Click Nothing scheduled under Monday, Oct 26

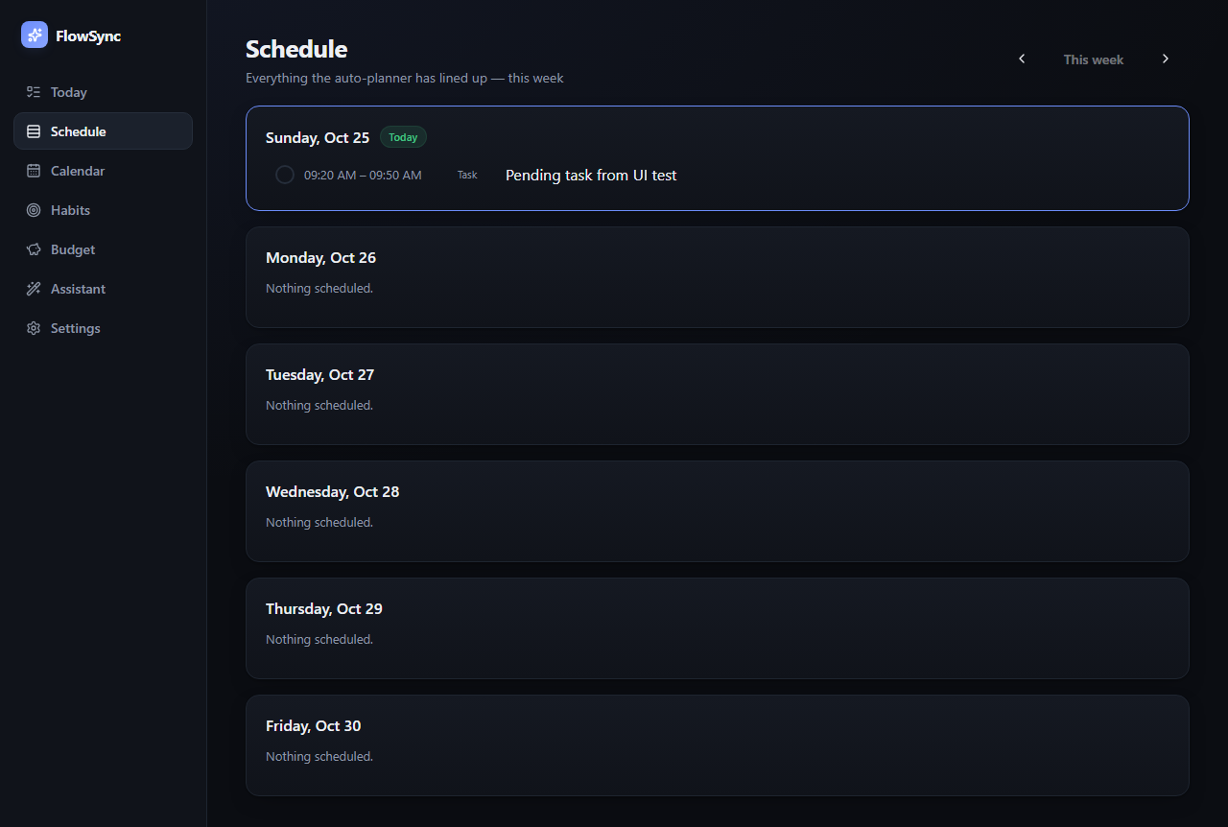click(x=319, y=288)
